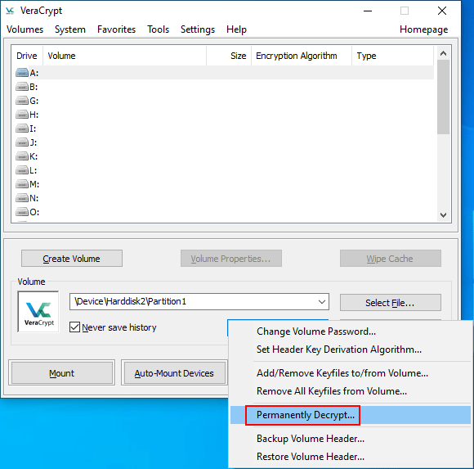Click the Mount button

[x=61, y=373]
